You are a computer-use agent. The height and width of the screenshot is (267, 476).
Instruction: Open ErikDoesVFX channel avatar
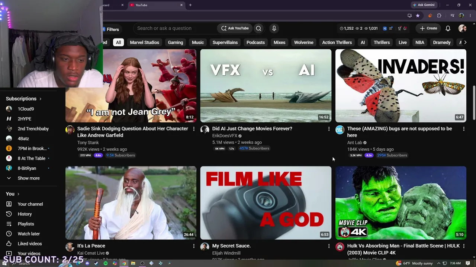click(205, 129)
